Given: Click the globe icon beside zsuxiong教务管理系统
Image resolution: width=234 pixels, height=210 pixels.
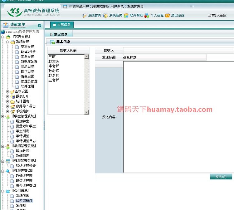Looking at the screenshot, I should [3, 32].
